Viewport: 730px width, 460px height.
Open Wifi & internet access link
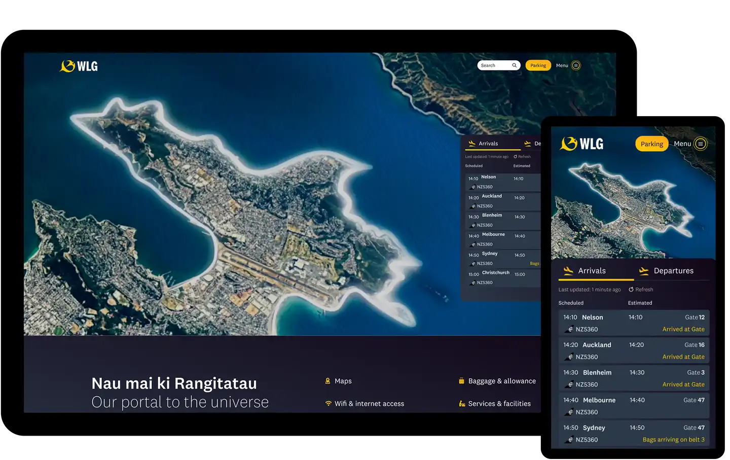[369, 404]
